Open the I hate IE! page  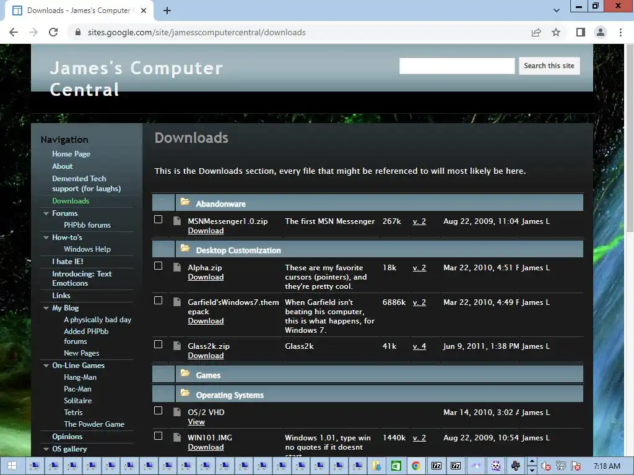pyautogui.click(x=67, y=262)
